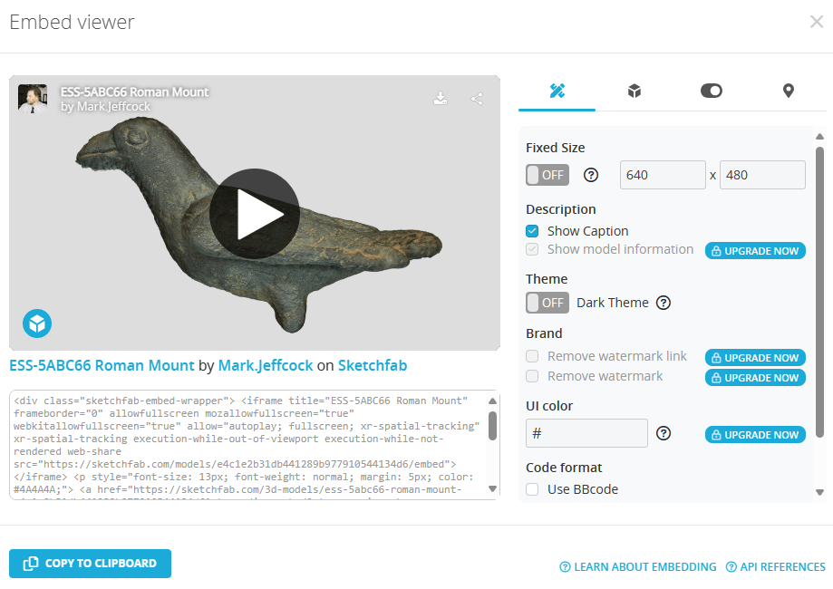Open the toggle-switch options tab
Screen dimensions: 833x589
click(x=712, y=91)
